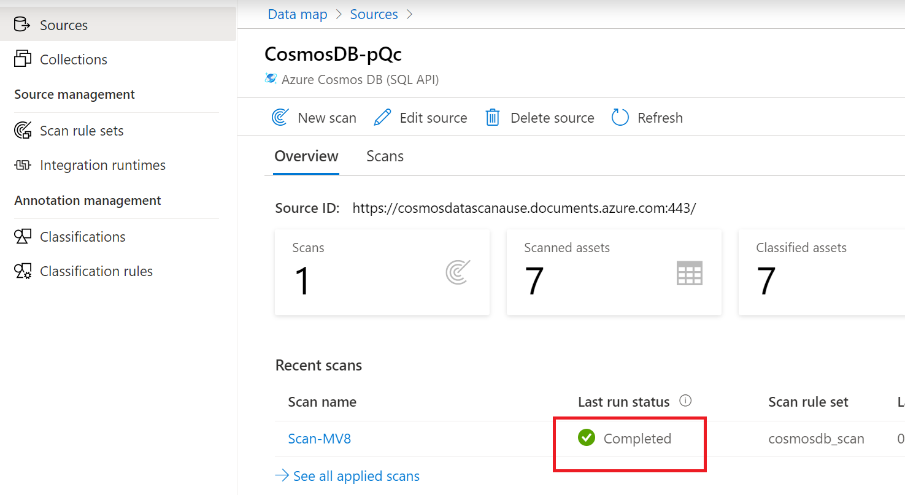Click the Collections sidebar icon
The image size is (905, 495).
tap(22, 59)
